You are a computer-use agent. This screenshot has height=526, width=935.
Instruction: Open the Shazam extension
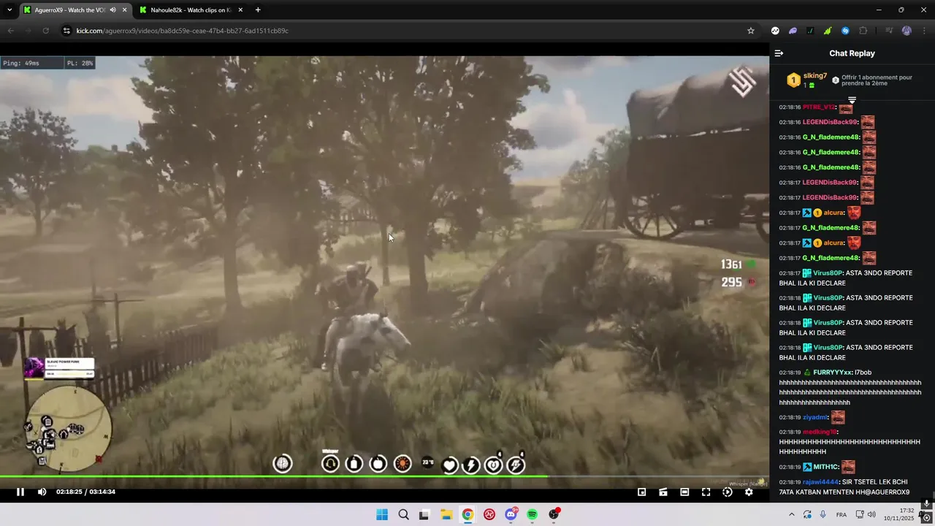845,31
